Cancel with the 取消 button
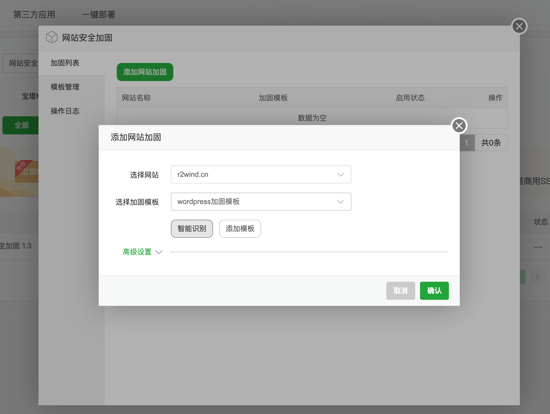Image resolution: width=550 pixels, height=414 pixels. click(x=400, y=291)
